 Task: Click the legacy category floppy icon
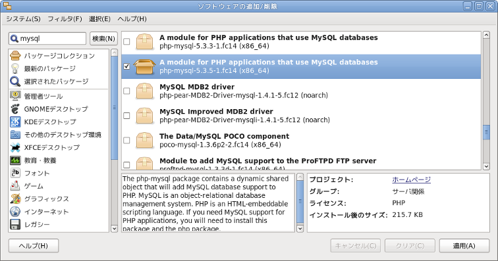15,225
